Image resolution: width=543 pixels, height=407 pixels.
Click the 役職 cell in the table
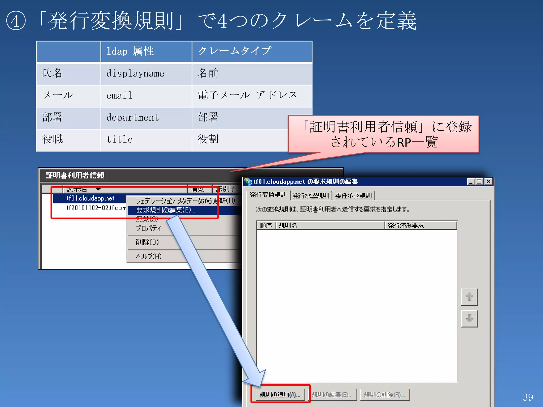coord(68,140)
